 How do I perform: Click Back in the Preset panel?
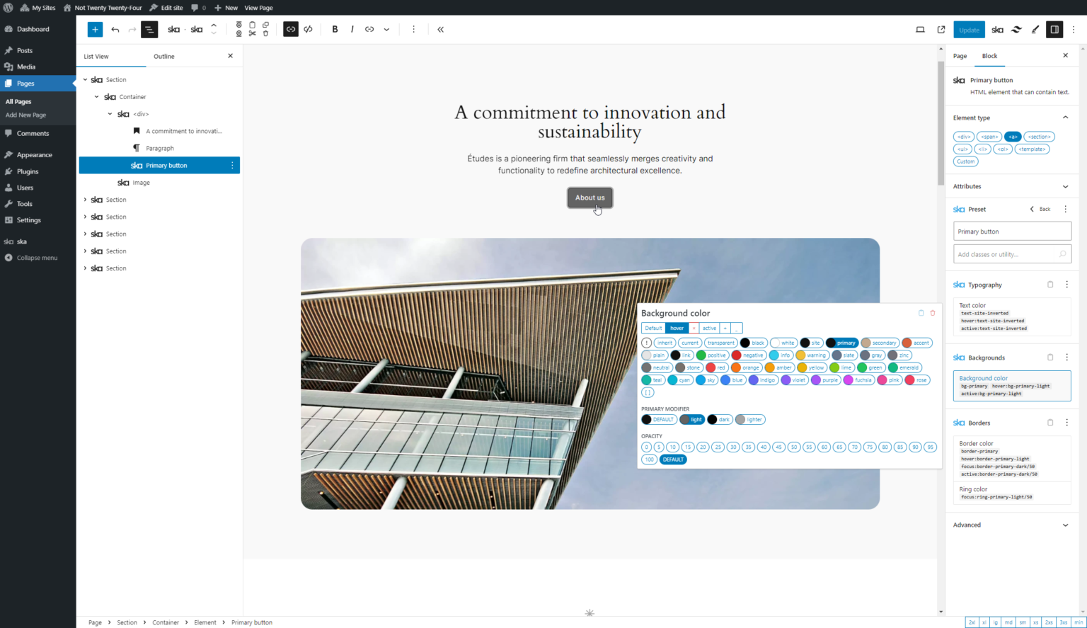(1040, 209)
